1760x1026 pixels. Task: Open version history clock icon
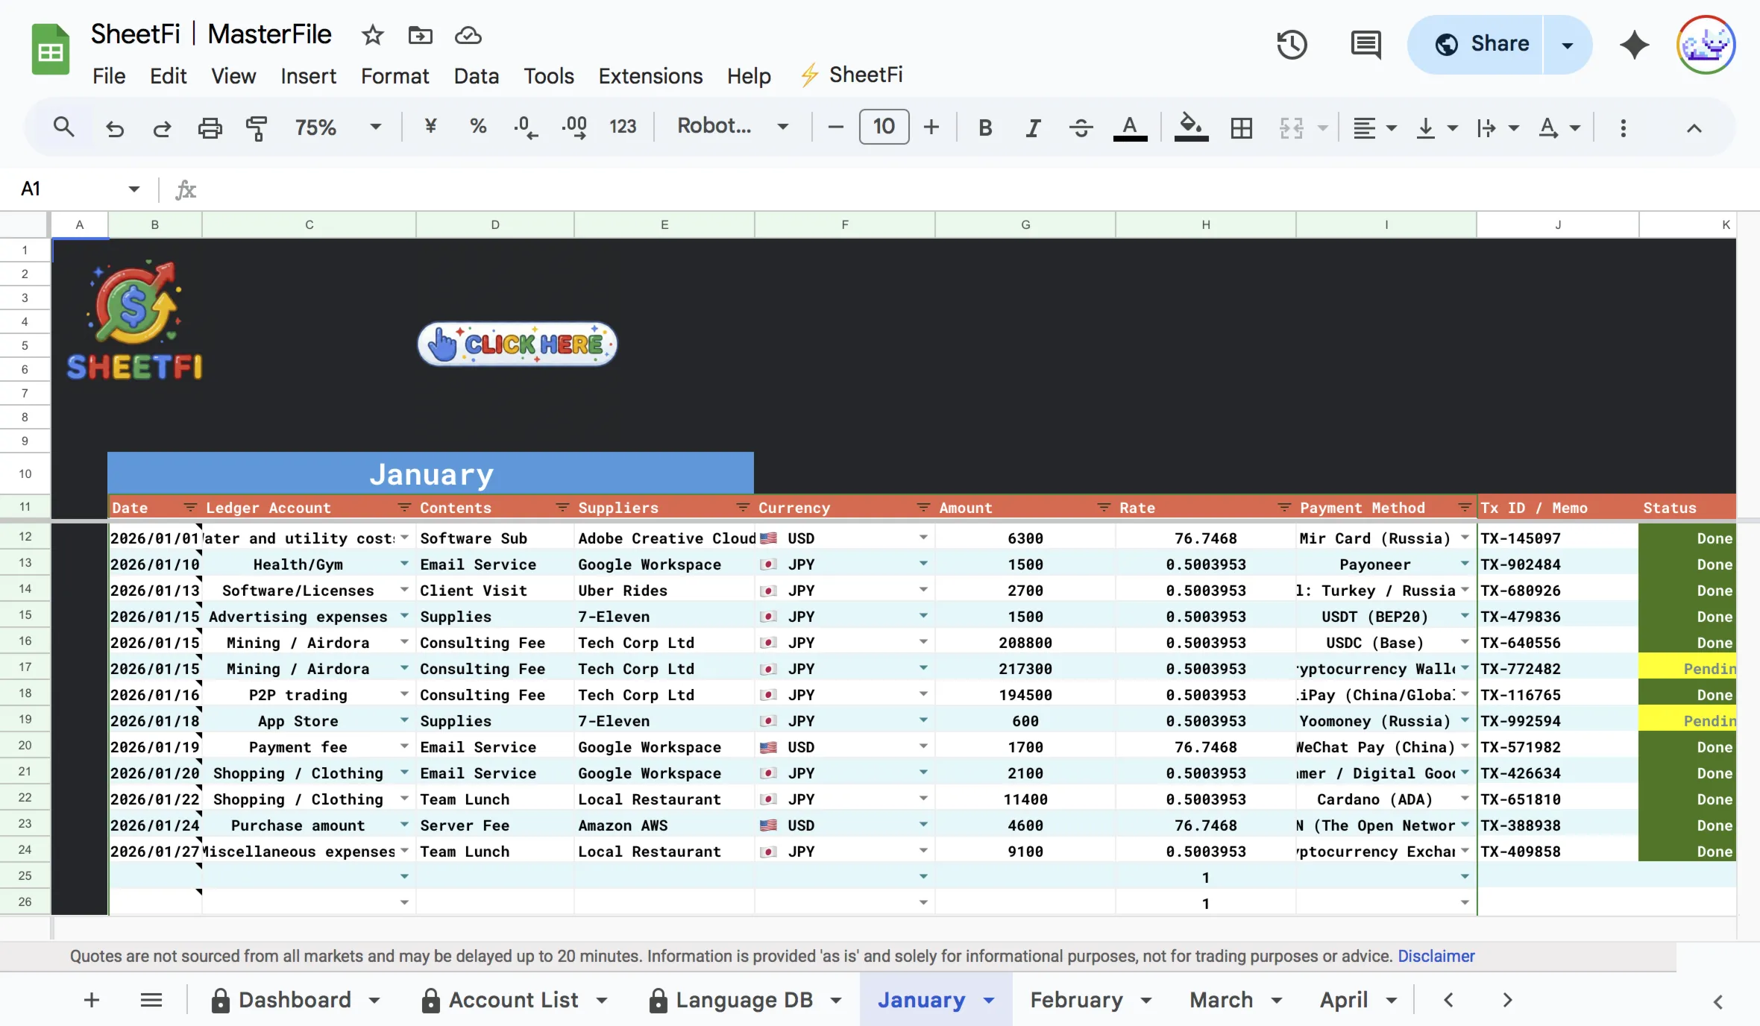pyautogui.click(x=1292, y=45)
